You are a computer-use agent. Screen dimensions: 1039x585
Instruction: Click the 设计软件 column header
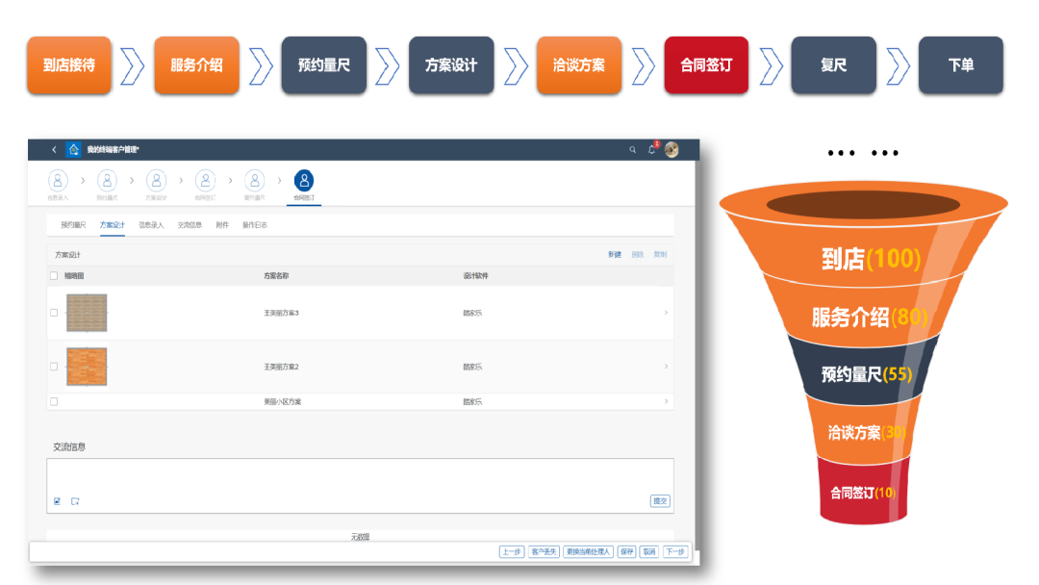pyautogui.click(x=476, y=275)
